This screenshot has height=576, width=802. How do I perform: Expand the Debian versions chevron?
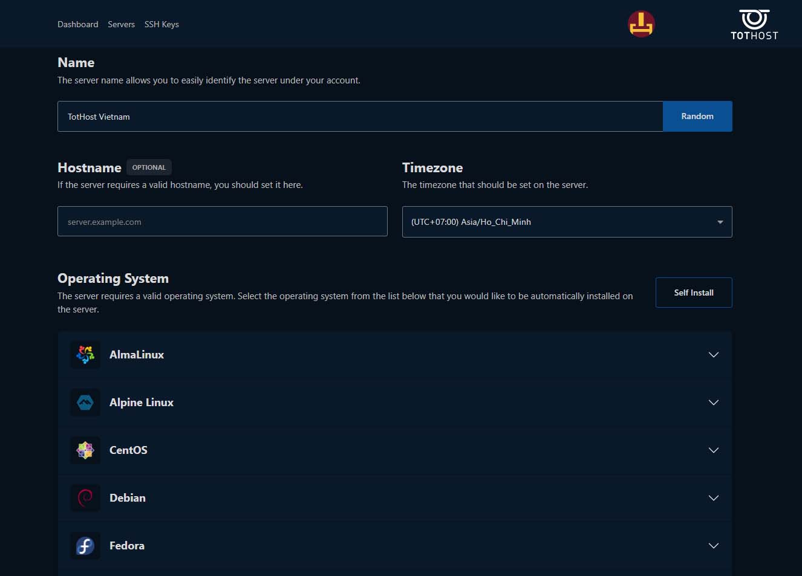[714, 498]
